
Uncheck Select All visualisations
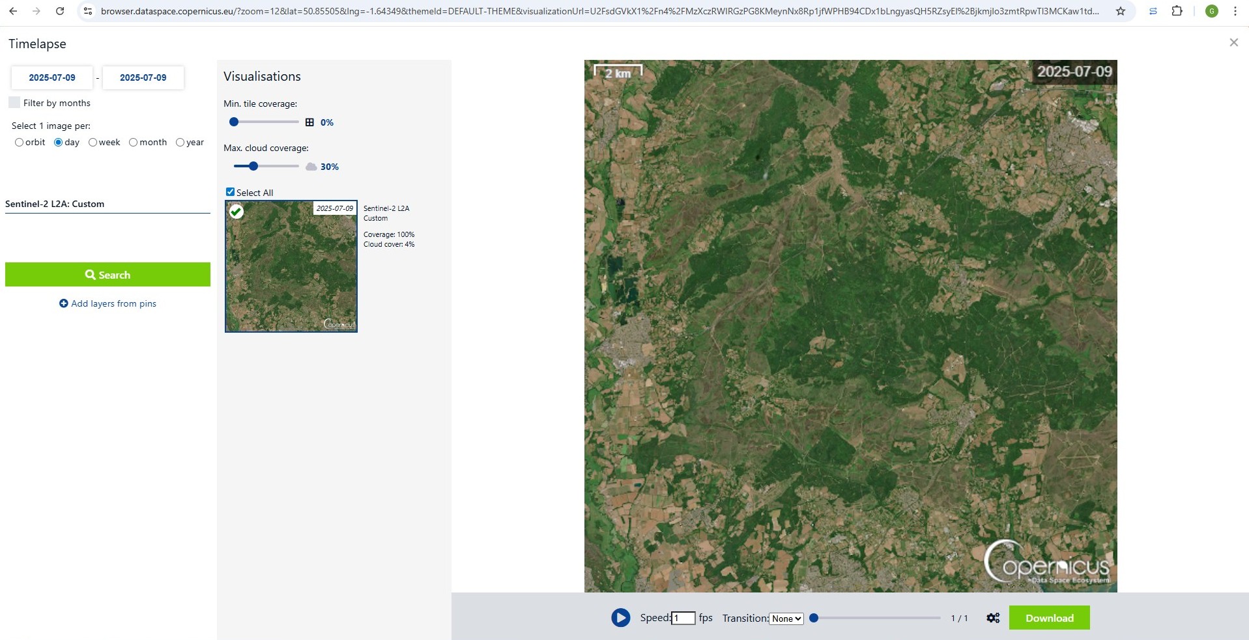230,192
